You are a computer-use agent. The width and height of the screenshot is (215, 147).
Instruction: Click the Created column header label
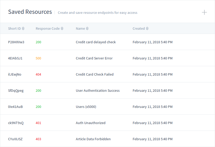point(139,28)
